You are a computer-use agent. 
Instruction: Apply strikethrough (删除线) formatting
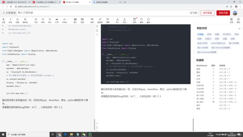click(25, 20)
